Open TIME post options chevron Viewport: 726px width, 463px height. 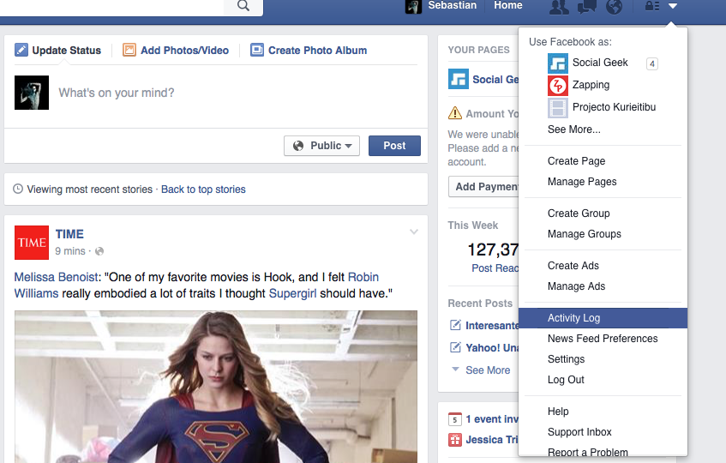tap(414, 231)
